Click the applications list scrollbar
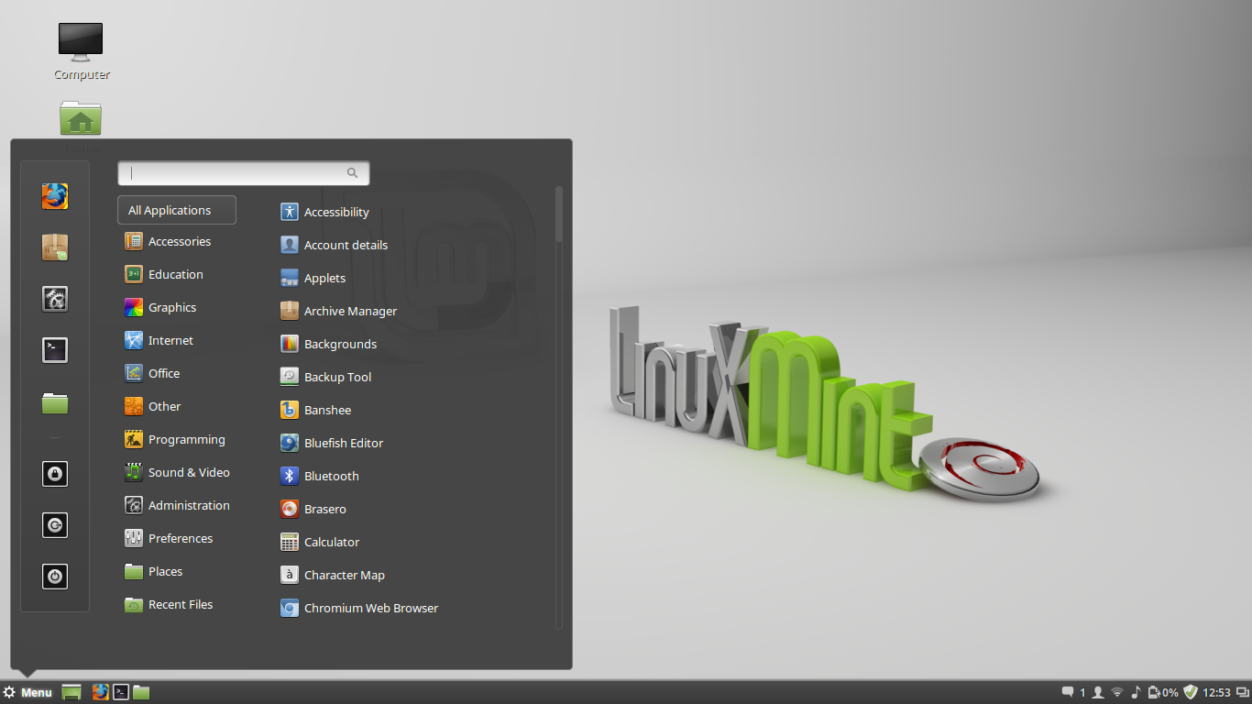The height and width of the screenshot is (704, 1252). pyautogui.click(x=559, y=214)
